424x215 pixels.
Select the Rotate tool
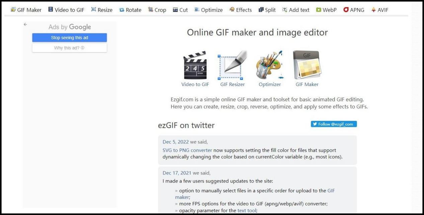[130, 10]
